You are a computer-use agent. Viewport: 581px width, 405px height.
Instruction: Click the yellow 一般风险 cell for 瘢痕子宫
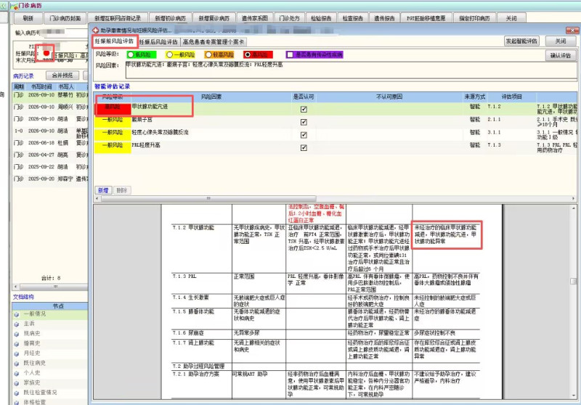point(113,122)
